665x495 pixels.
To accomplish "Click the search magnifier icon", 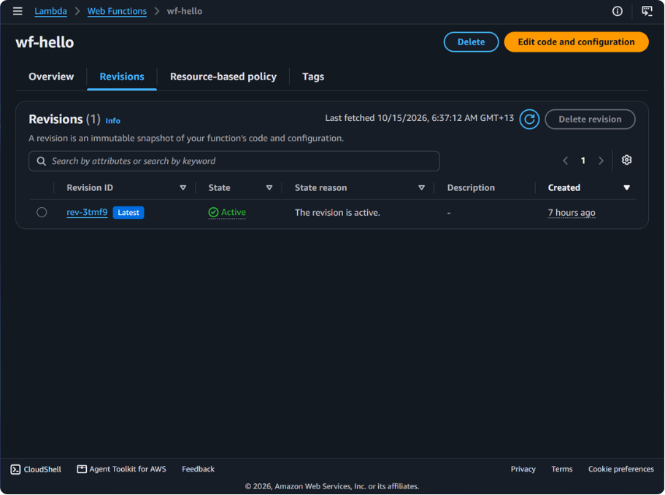I will coord(41,161).
